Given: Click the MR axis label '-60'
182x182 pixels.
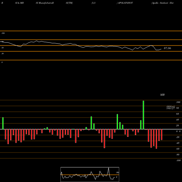Looking at the screenshot, I should (x=178, y=149).
